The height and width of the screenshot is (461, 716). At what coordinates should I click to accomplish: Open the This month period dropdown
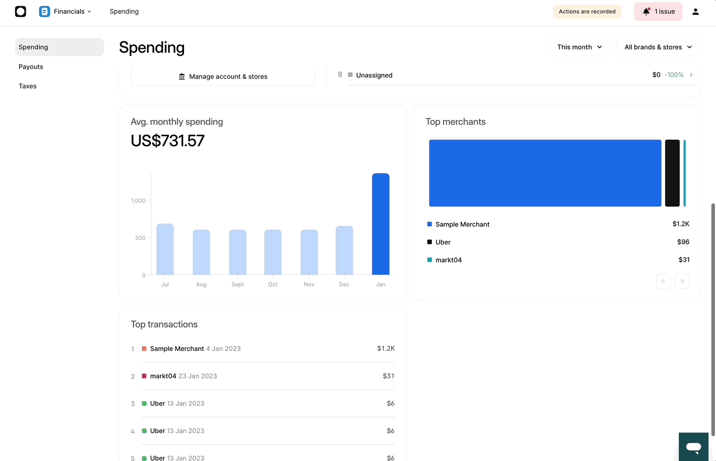[x=580, y=47]
